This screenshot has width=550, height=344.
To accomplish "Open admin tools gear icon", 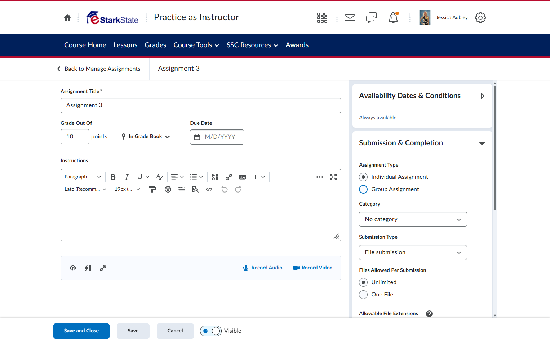I will pos(480,18).
